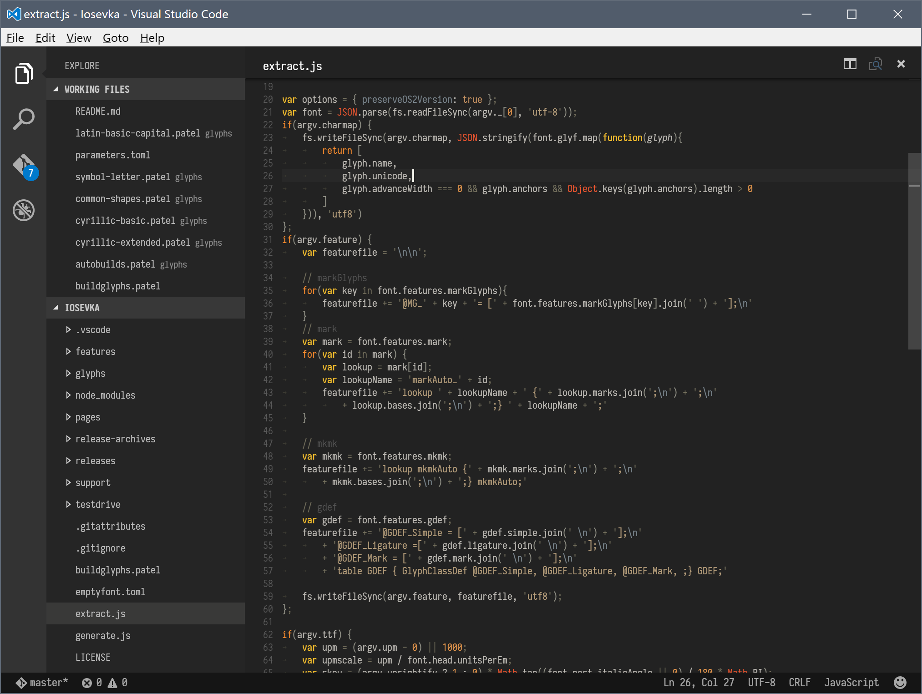Change language mode from JavaScript

851,682
